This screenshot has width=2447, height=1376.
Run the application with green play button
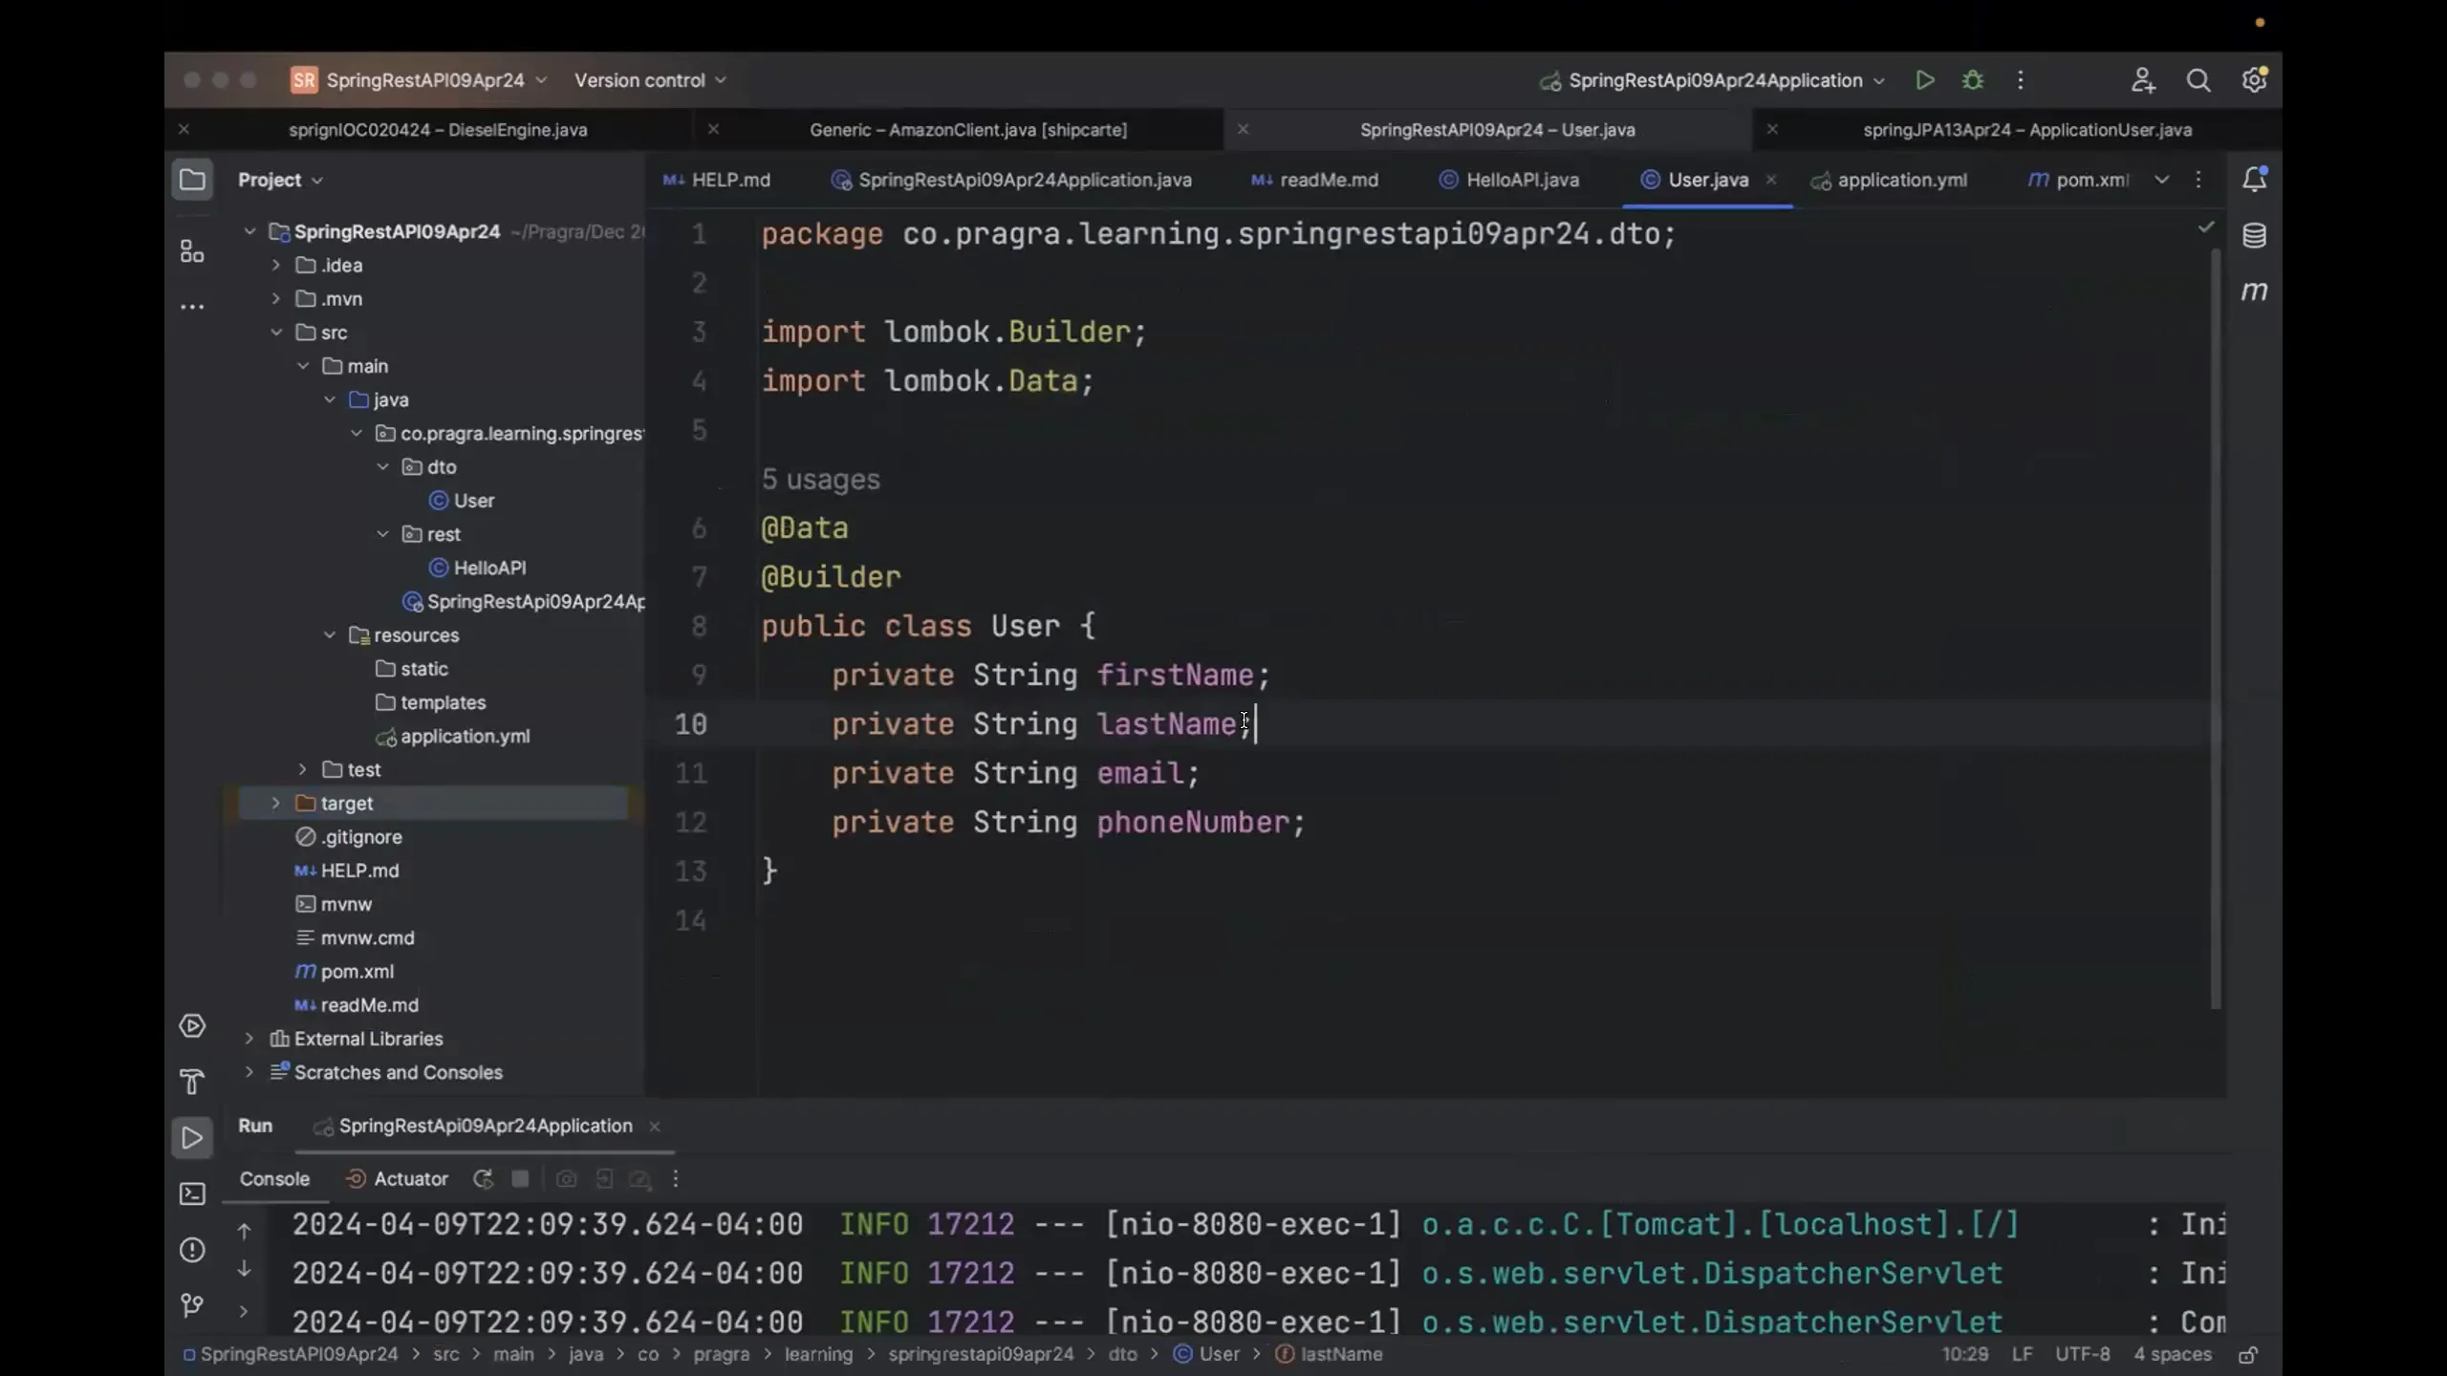coord(1924,80)
